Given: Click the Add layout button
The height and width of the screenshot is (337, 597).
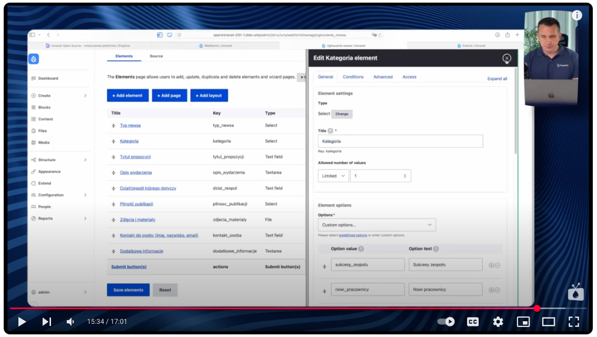Looking at the screenshot, I should (x=209, y=95).
